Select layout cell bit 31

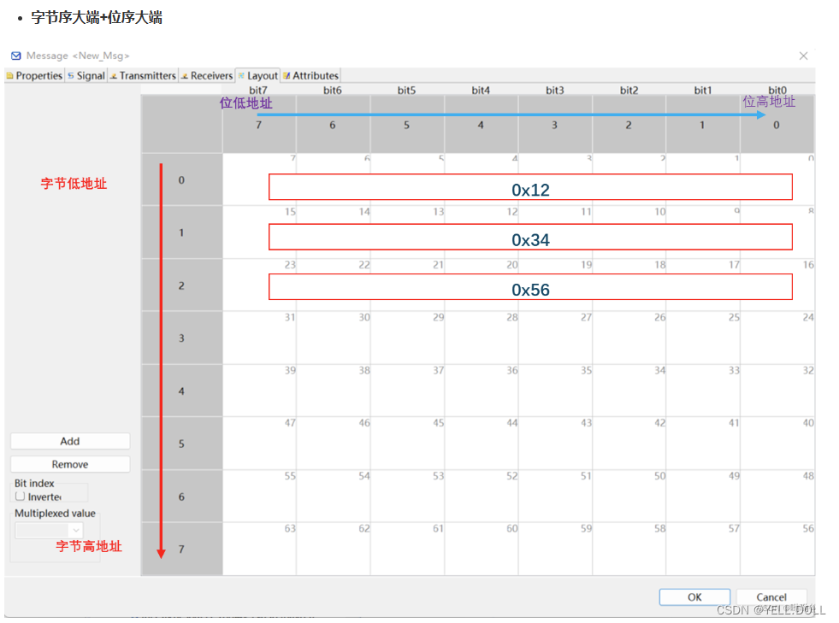tap(259, 338)
